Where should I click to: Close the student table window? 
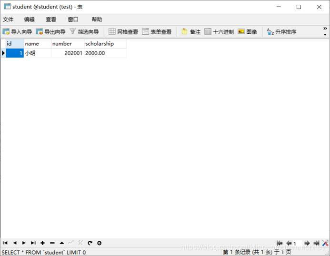pos(319,7)
